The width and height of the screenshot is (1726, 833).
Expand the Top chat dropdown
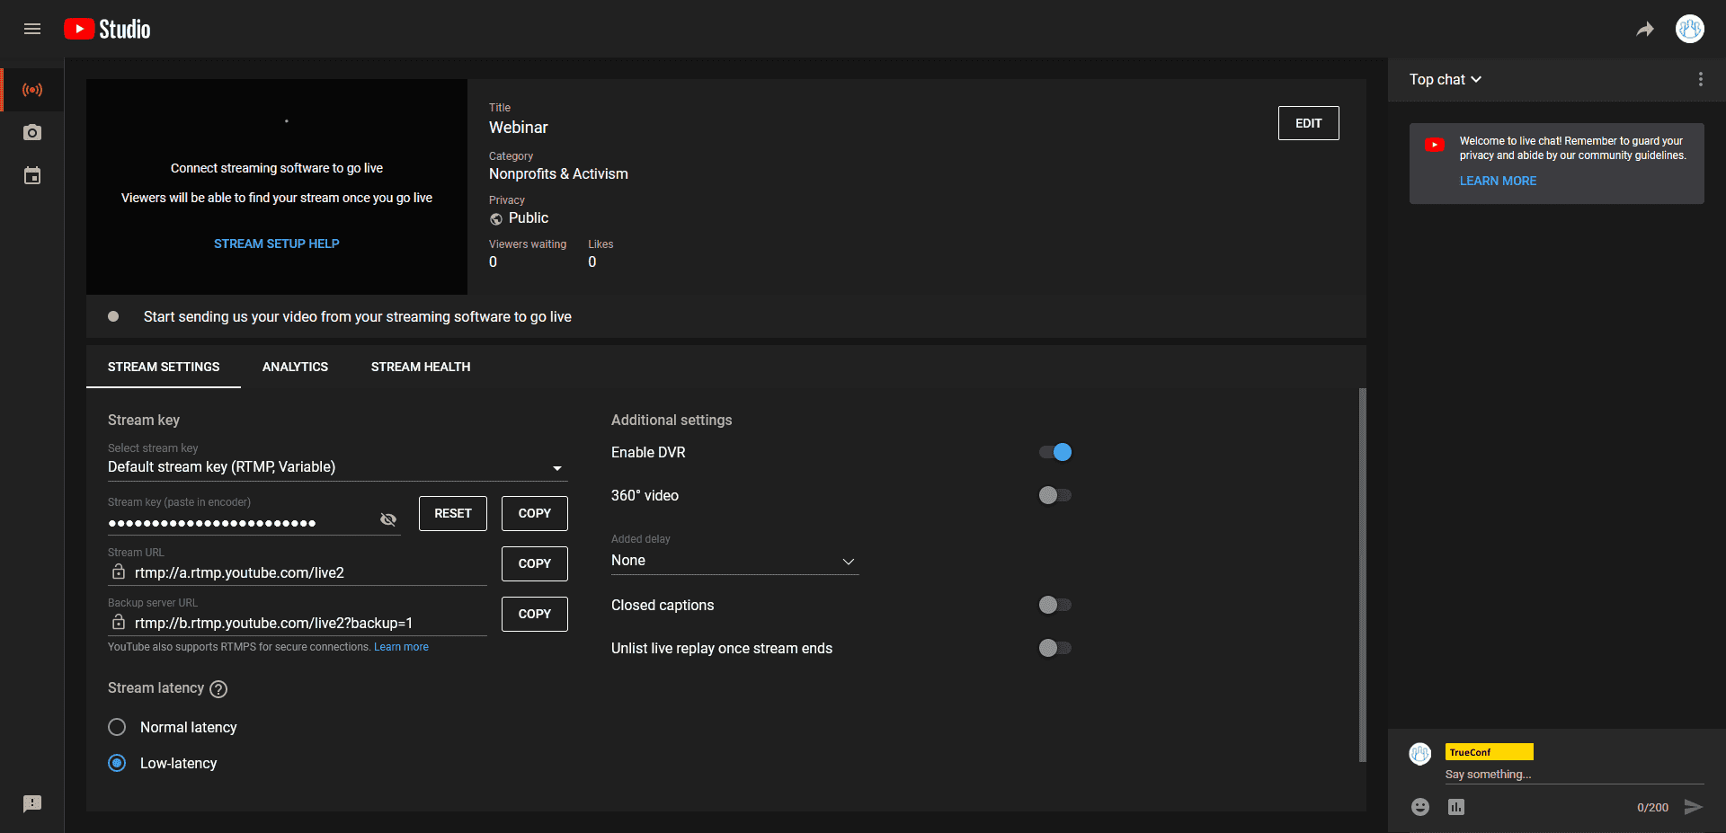[1446, 80]
